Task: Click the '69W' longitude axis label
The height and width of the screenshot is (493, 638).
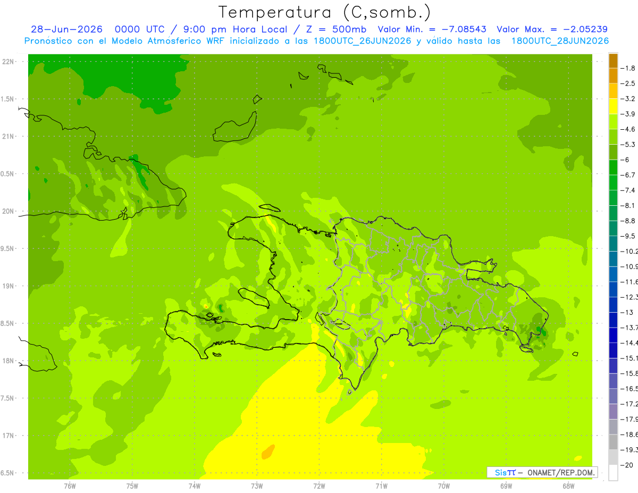Action: point(506,486)
